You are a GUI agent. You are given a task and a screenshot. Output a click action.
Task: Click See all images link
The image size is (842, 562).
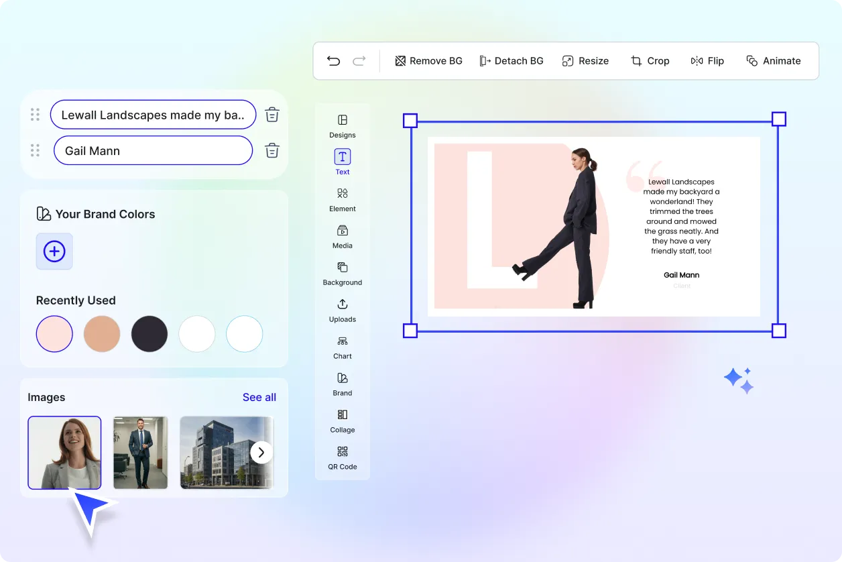point(259,397)
